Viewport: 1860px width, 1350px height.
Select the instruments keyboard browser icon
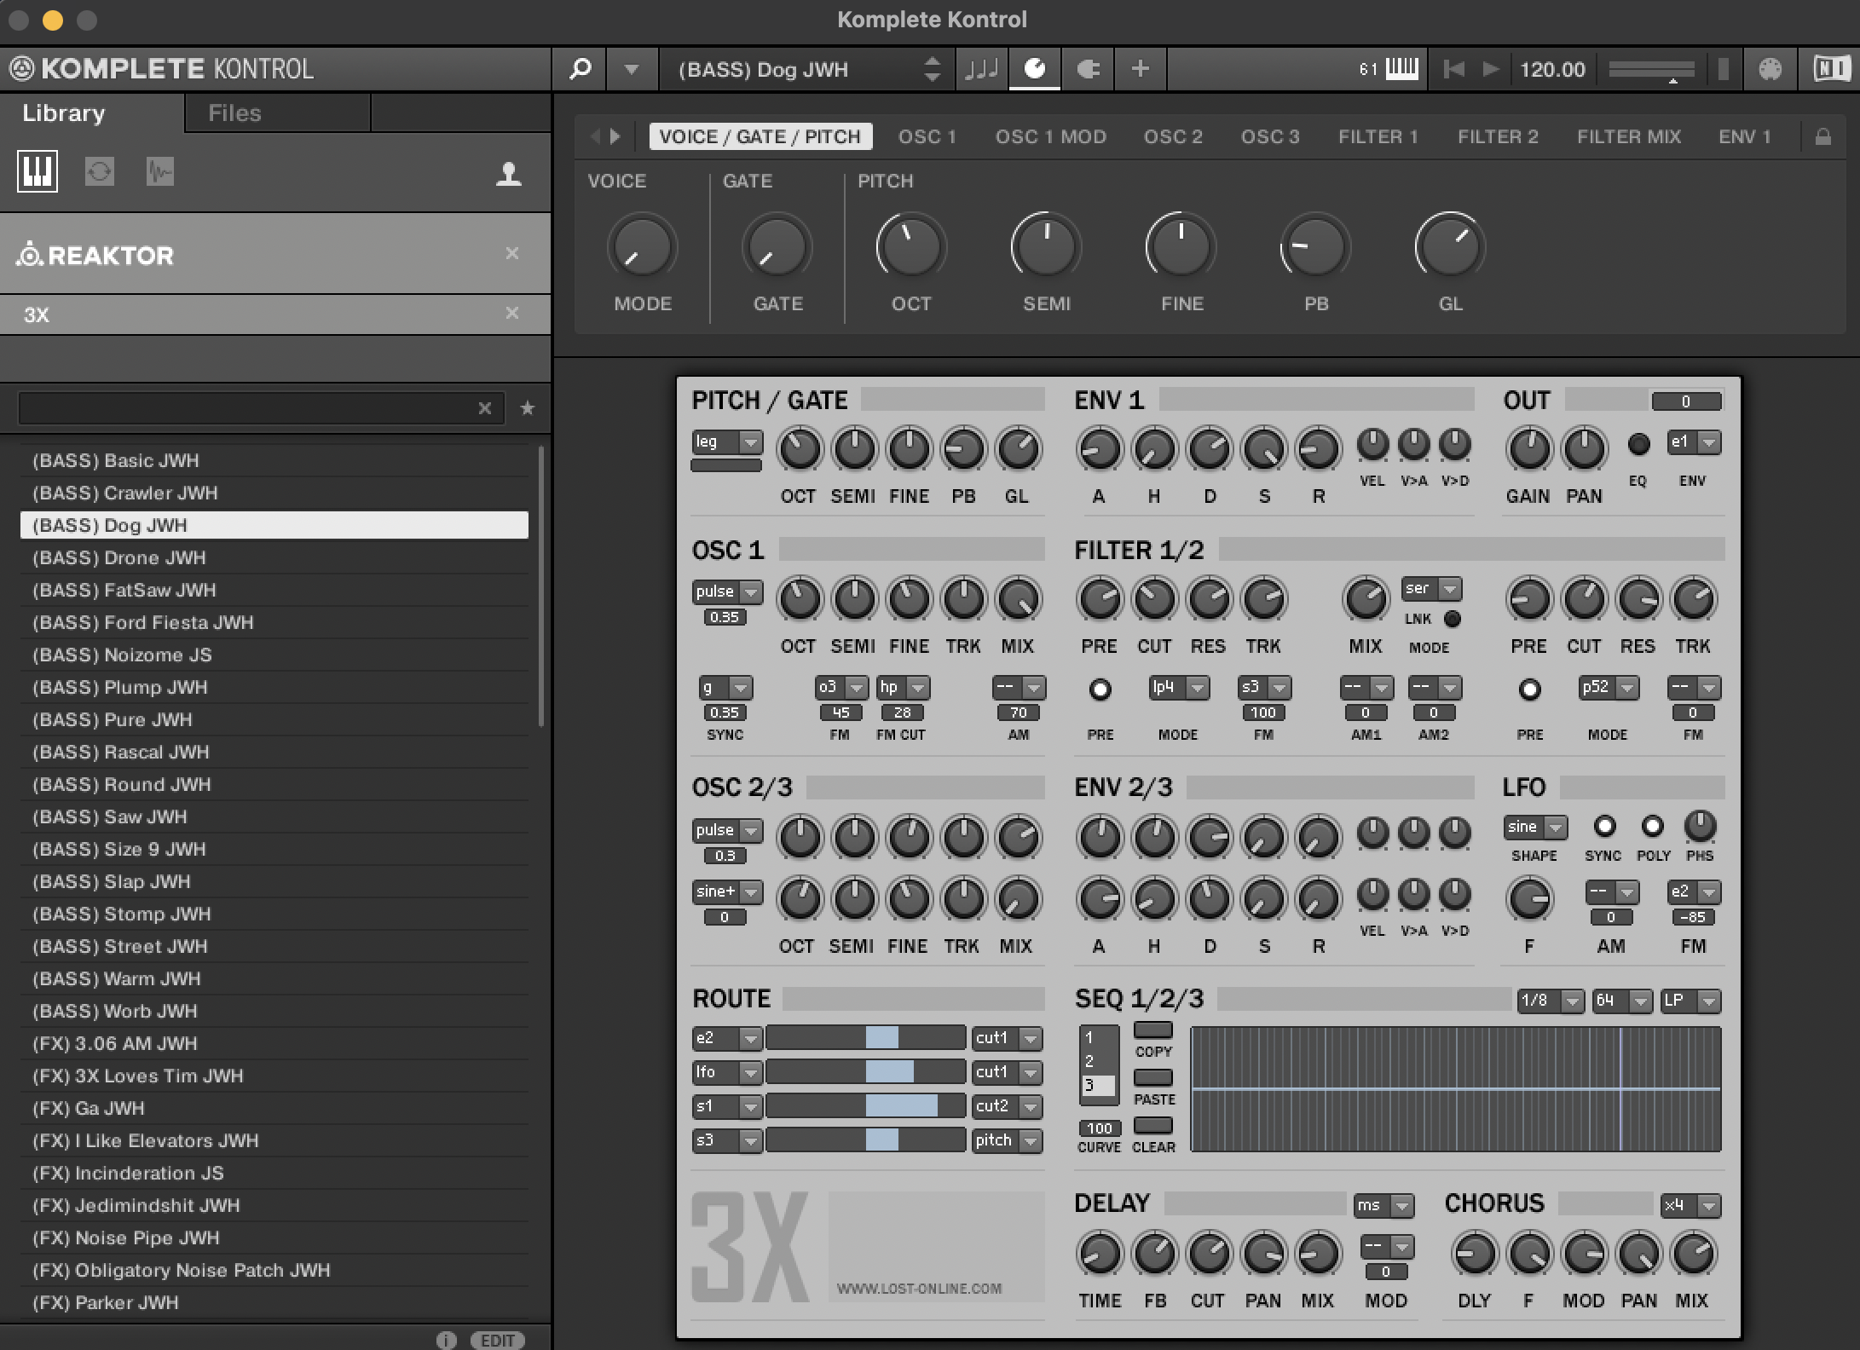click(x=38, y=172)
